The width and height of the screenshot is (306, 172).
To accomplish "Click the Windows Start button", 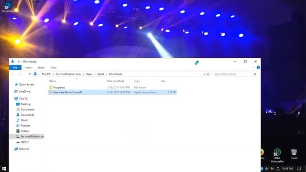I will 4,169.
